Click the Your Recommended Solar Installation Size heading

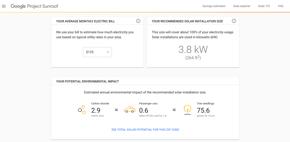187,21
